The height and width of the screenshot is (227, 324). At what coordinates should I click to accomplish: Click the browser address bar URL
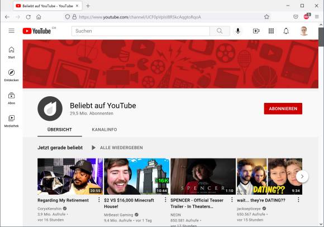[140, 17]
